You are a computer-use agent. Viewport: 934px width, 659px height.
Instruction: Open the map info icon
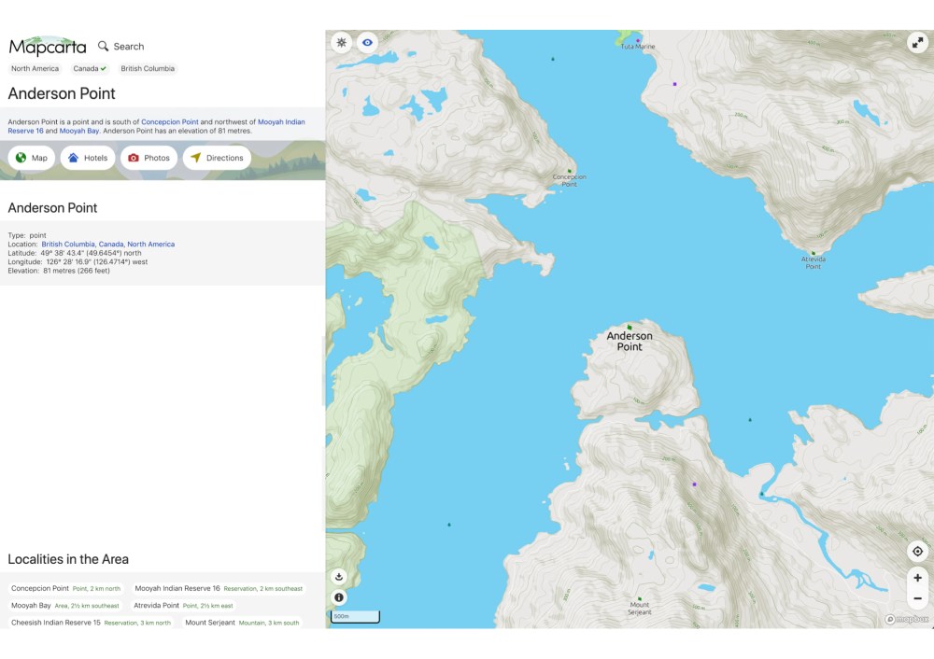click(339, 597)
